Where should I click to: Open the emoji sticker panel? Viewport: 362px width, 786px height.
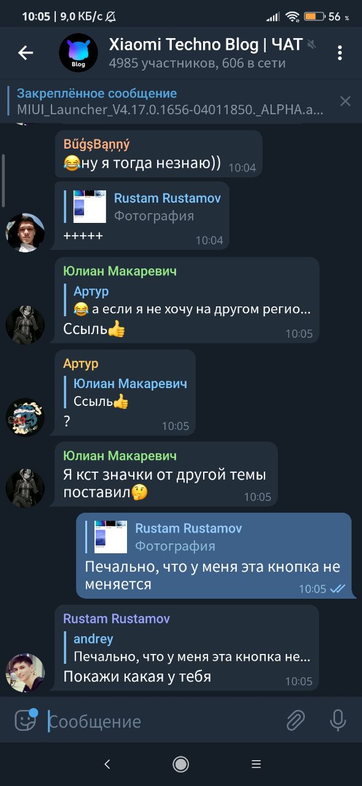[26, 720]
